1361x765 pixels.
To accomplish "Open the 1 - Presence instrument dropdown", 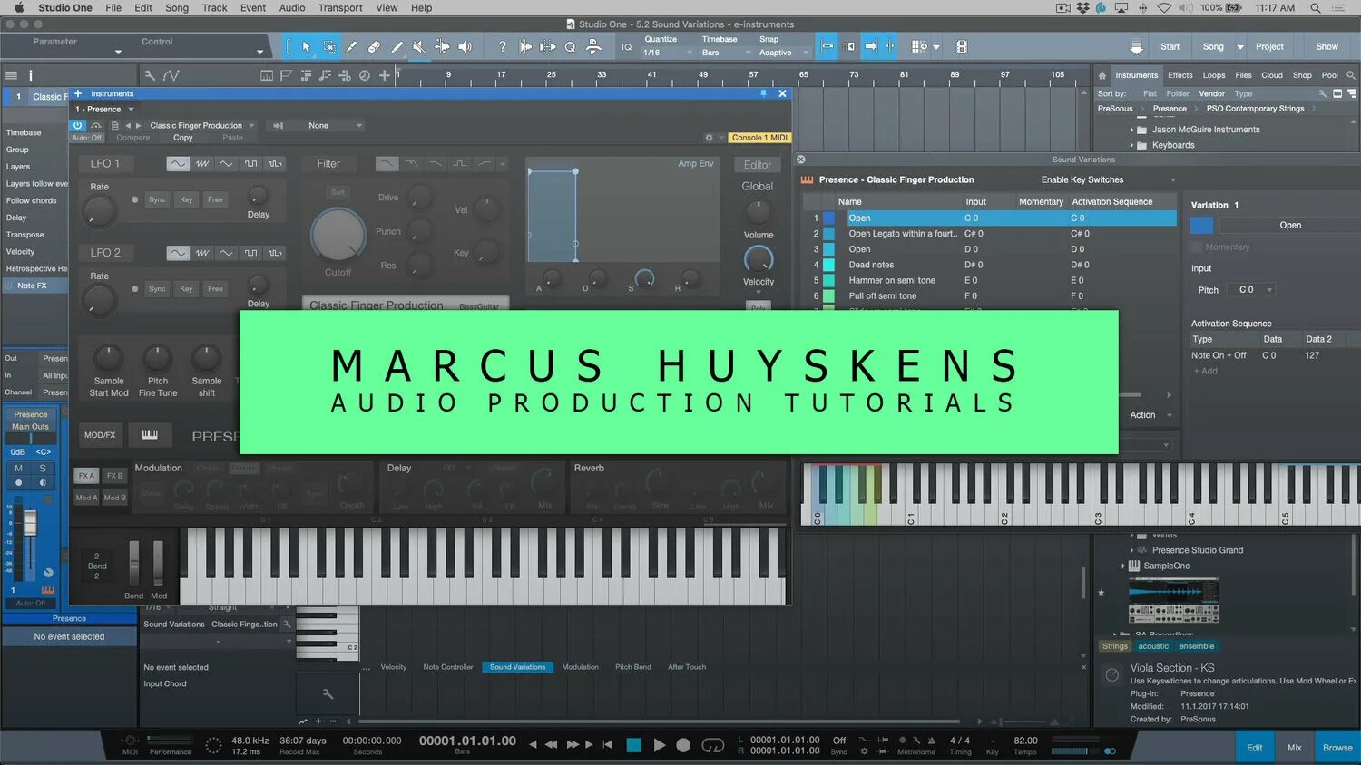I will click(x=104, y=110).
